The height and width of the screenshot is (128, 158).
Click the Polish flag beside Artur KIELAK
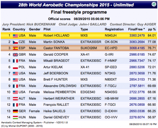coord(15,67)
